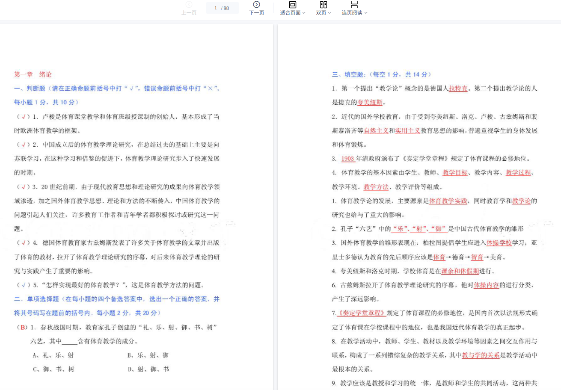Click the 三、填空题 section heading

(381, 74)
